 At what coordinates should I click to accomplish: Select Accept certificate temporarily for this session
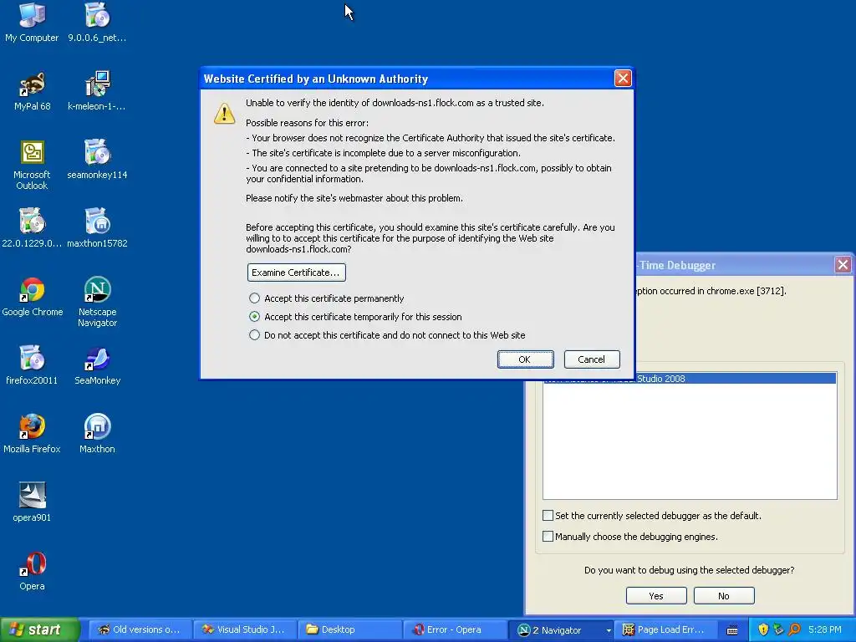click(x=254, y=317)
